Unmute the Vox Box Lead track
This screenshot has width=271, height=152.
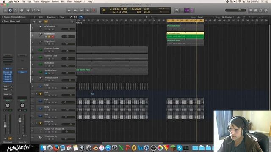coord(46,73)
